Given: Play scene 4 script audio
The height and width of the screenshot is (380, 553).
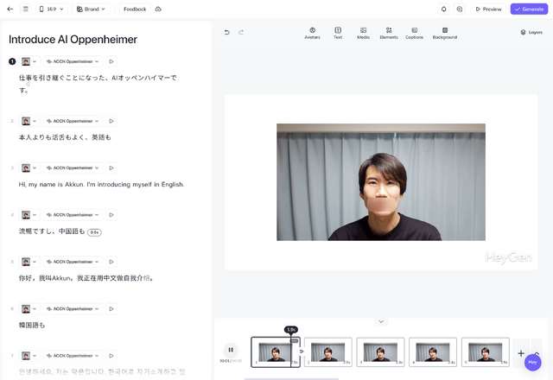Looking at the screenshot, I should (x=111, y=215).
